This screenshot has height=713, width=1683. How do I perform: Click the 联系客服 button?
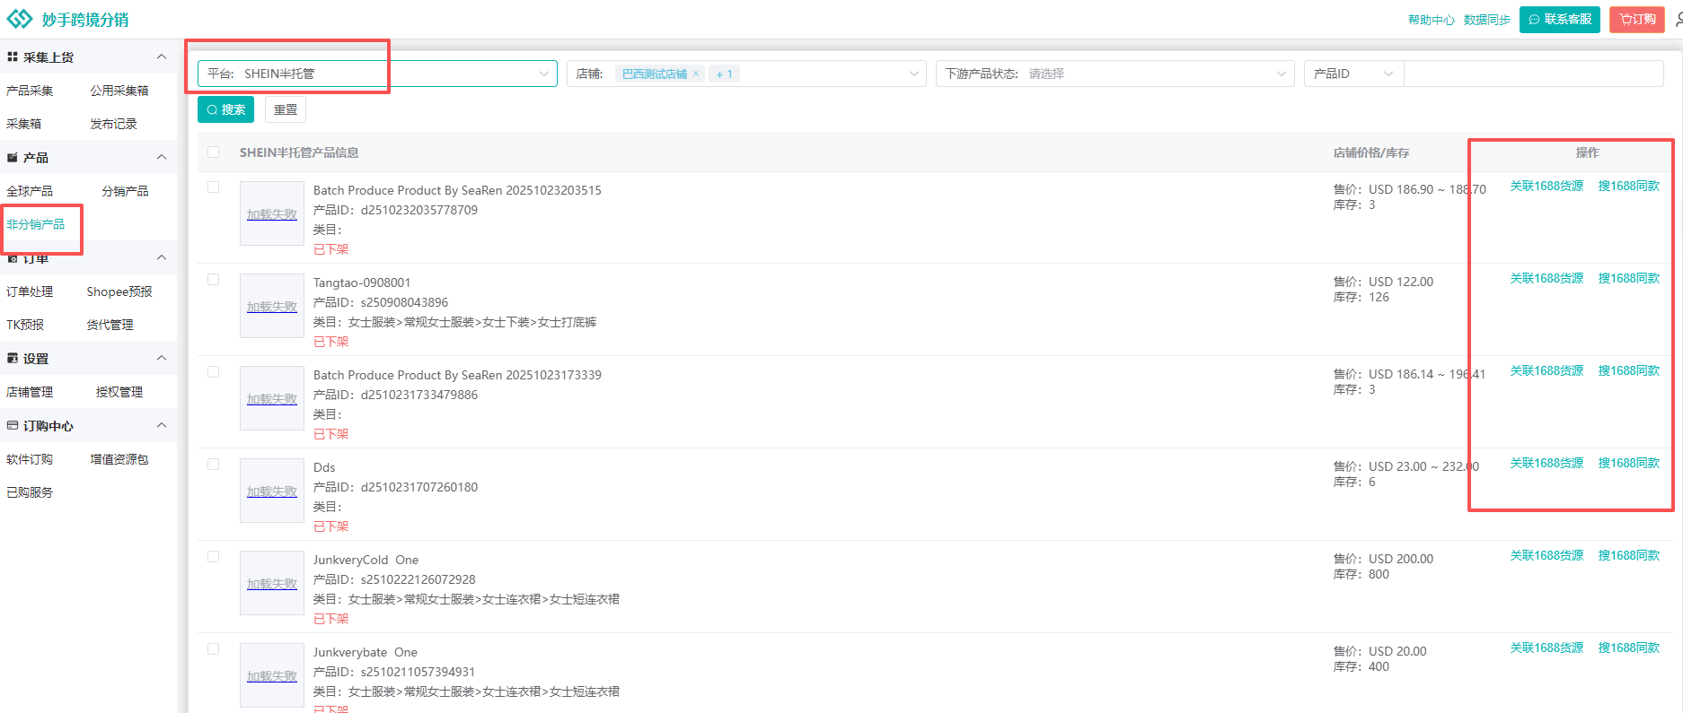tap(1560, 19)
